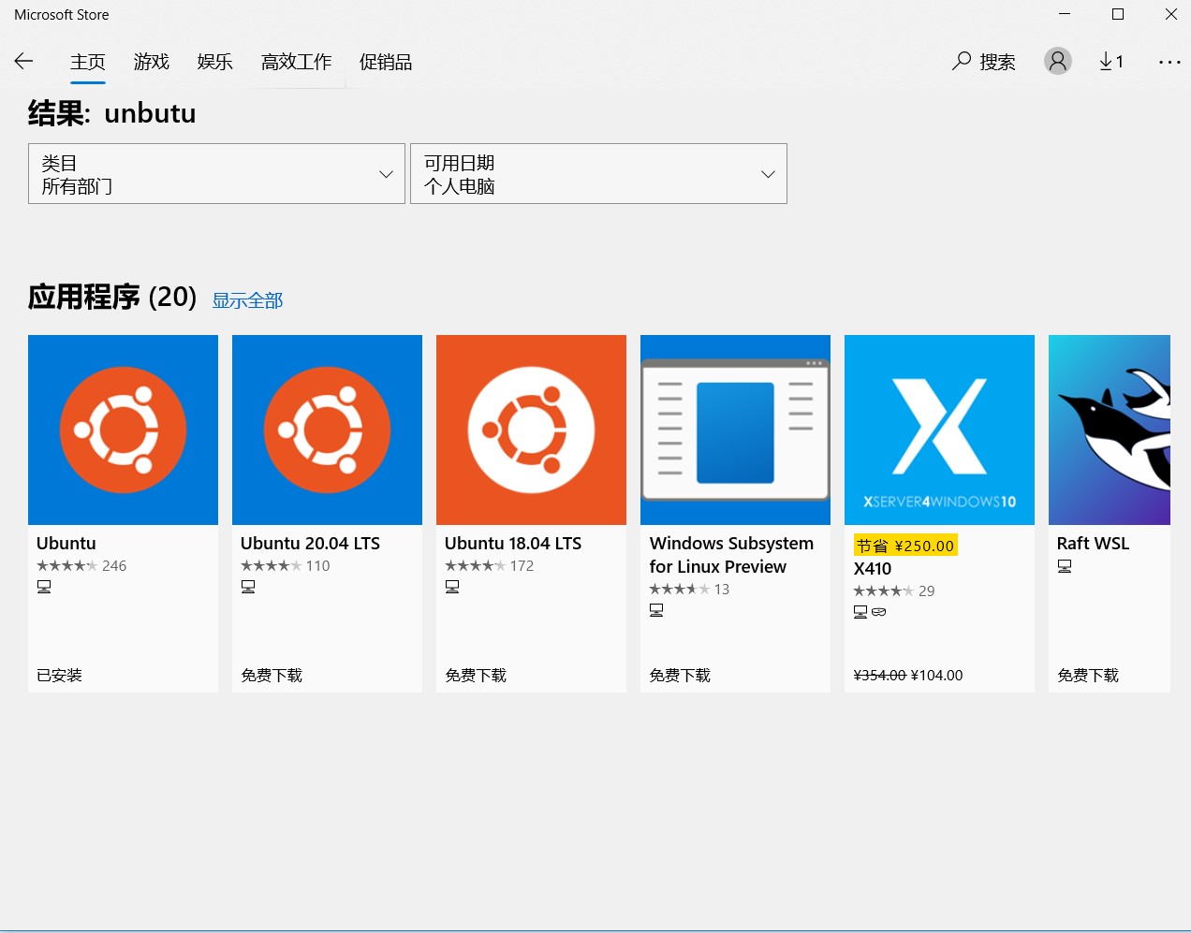The height and width of the screenshot is (933, 1191).
Task: Switch to the 促销品 tab
Action: tap(386, 62)
